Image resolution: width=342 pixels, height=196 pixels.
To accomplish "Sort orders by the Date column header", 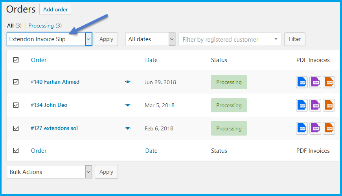I will (x=151, y=60).
